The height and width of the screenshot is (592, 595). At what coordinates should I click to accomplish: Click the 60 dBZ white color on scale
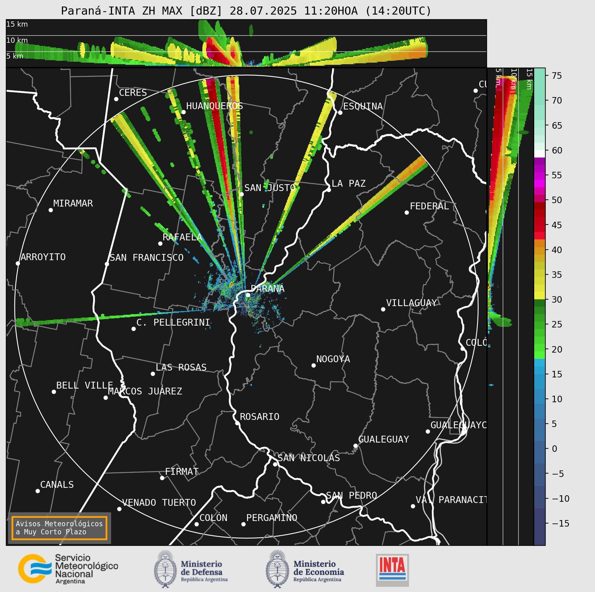point(539,154)
